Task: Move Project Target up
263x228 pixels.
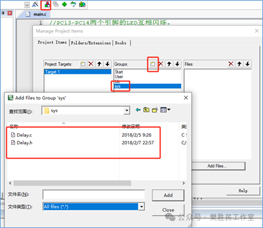Action: click(99, 64)
